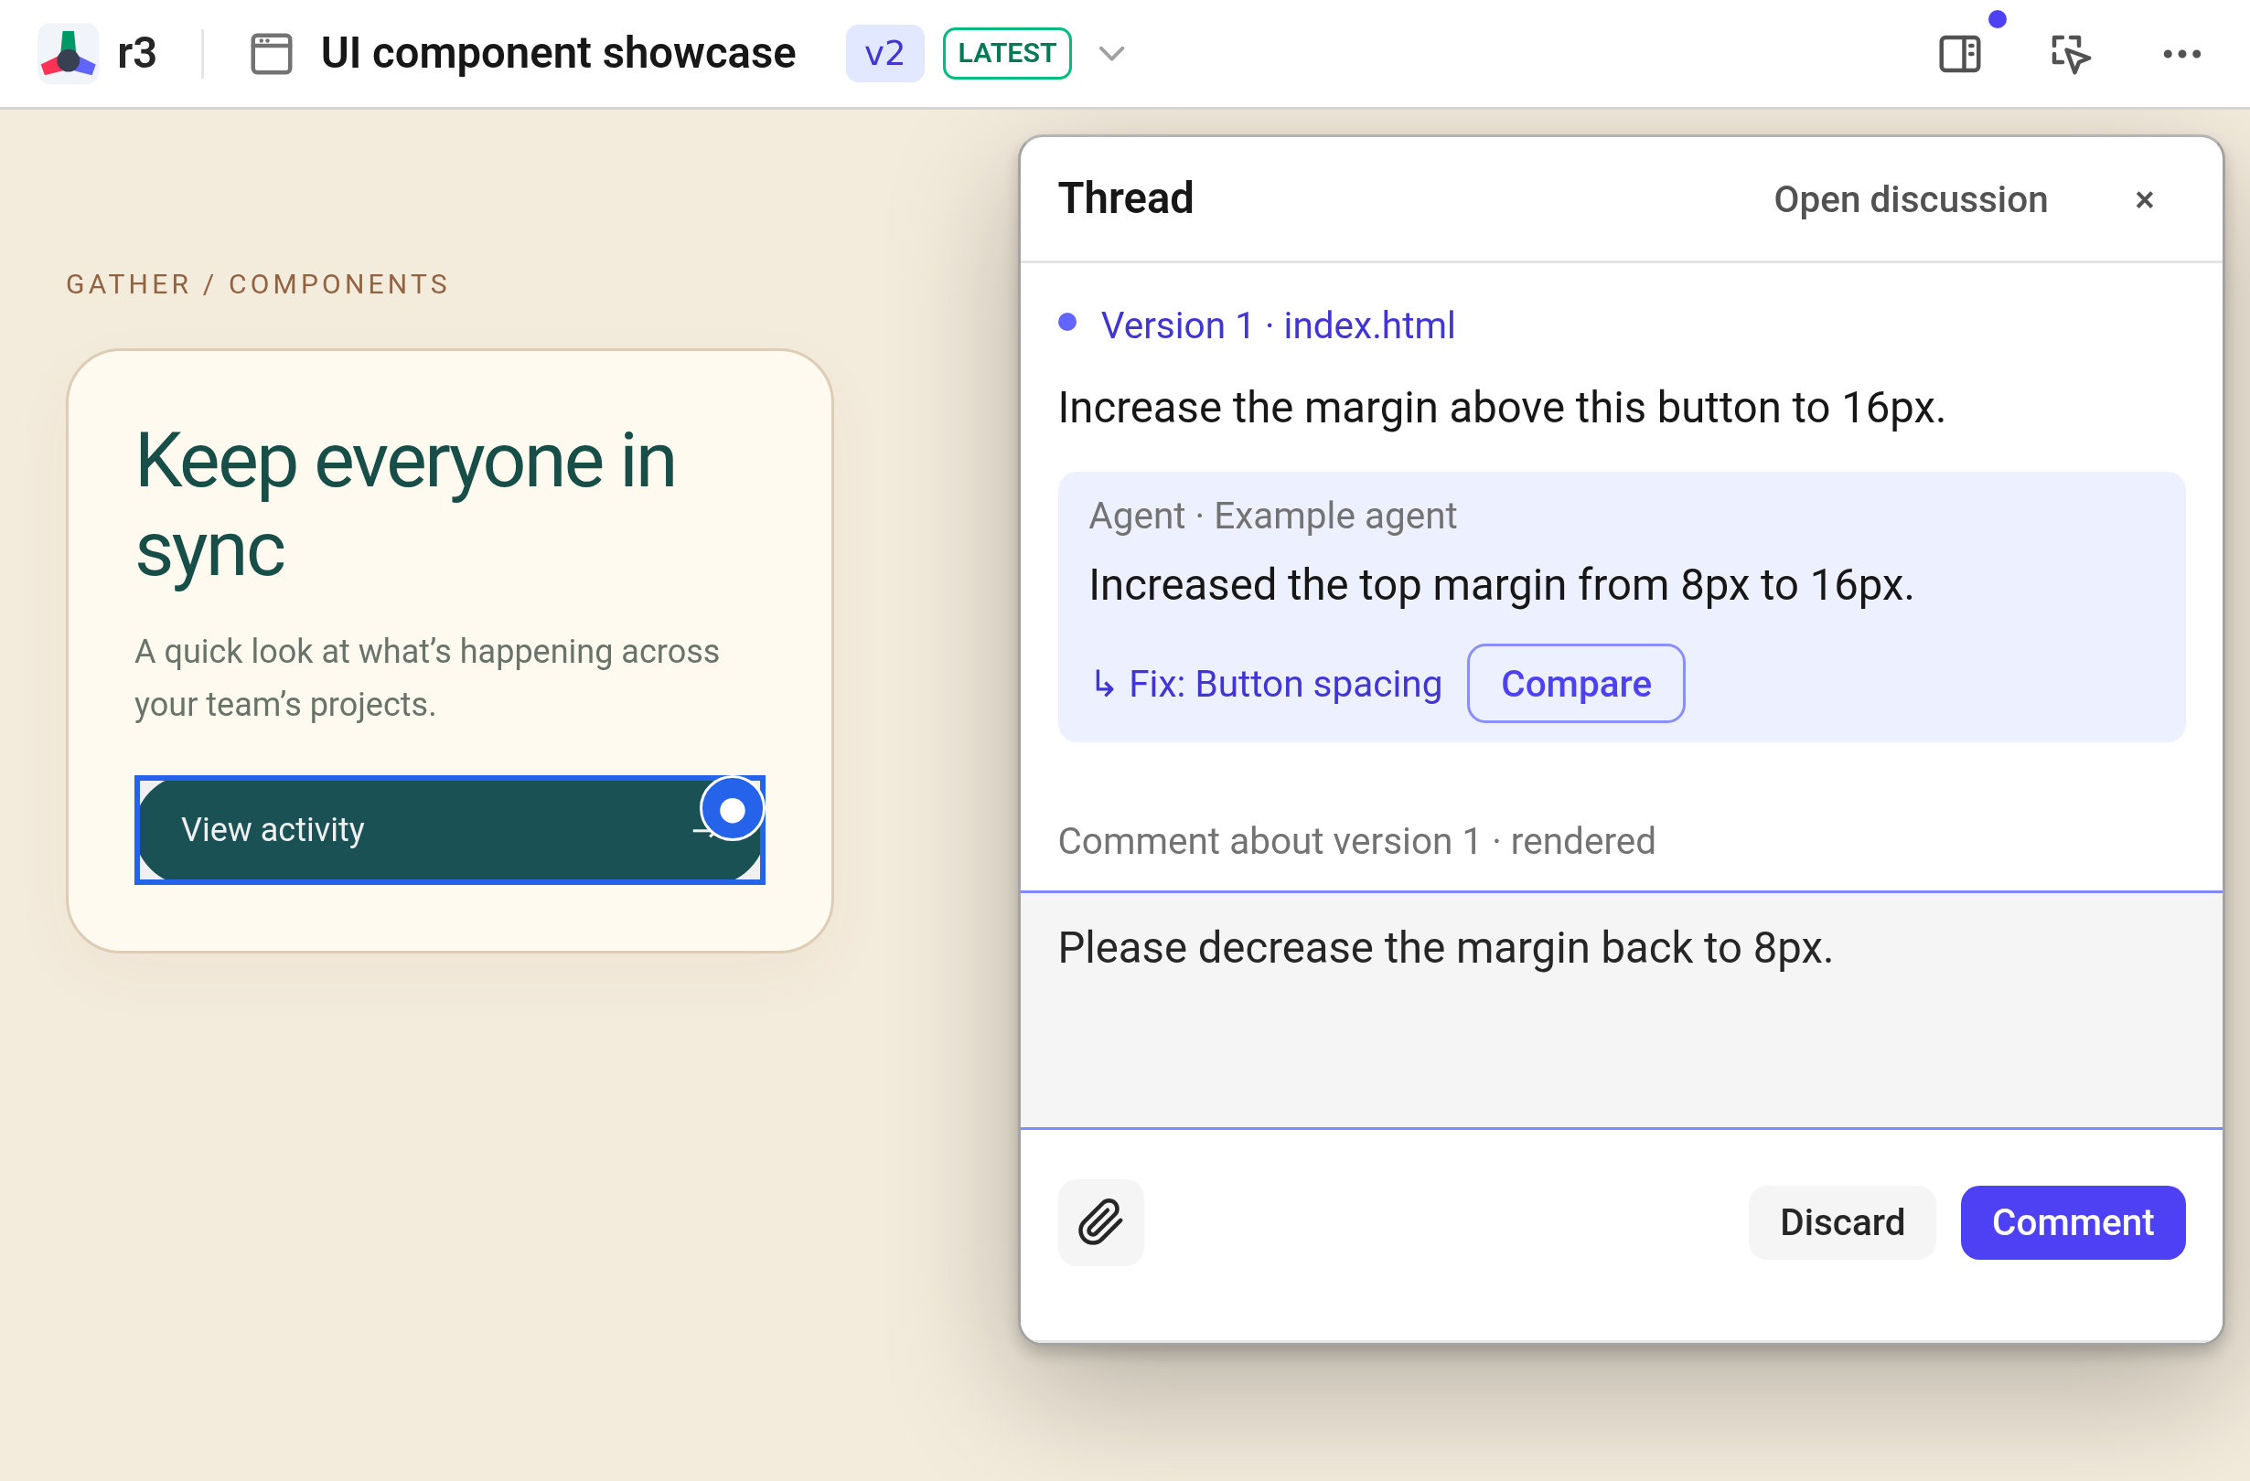This screenshot has width=2250, height=1481.
Task: Click the Agent · Example agent label
Action: click(x=1272, y=516)
